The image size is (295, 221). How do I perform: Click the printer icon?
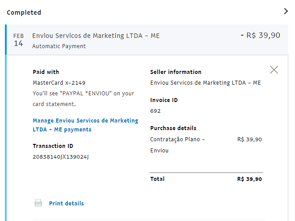pos(38,203)
